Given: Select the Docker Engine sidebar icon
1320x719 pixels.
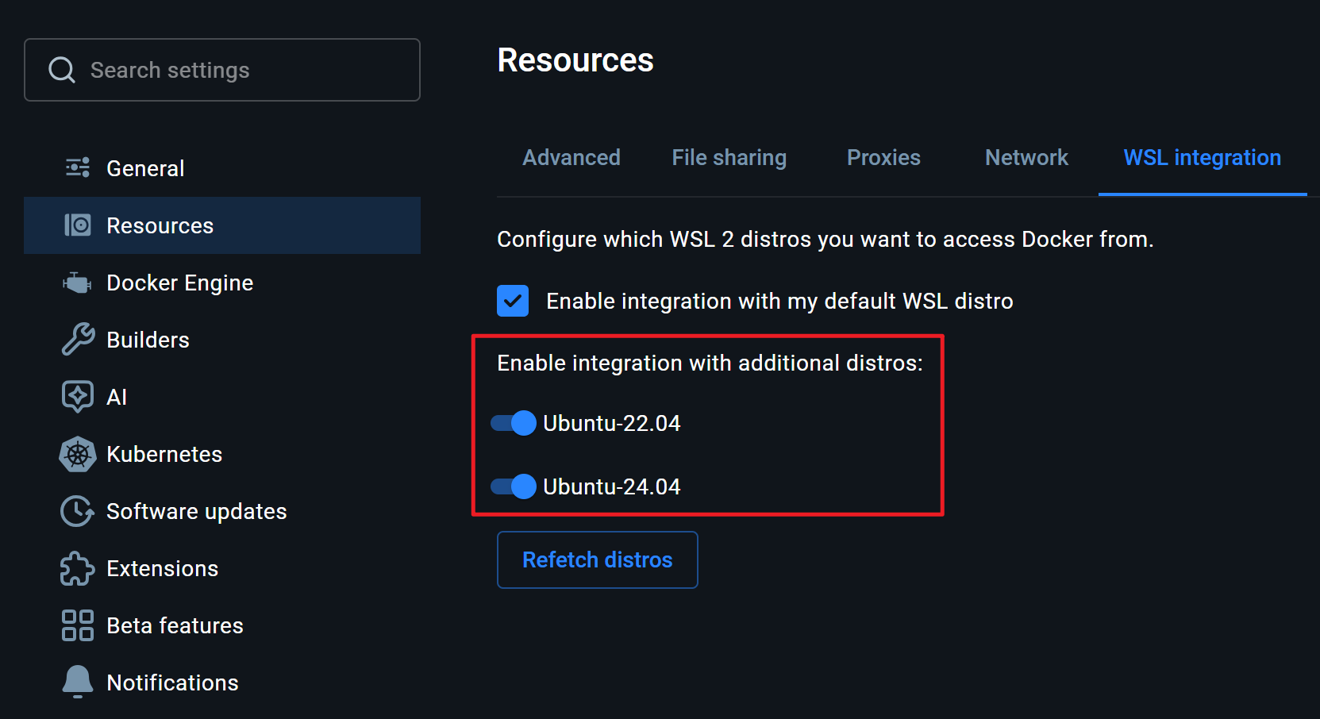Looking at the screenshot, I should (x=77, y=283).
